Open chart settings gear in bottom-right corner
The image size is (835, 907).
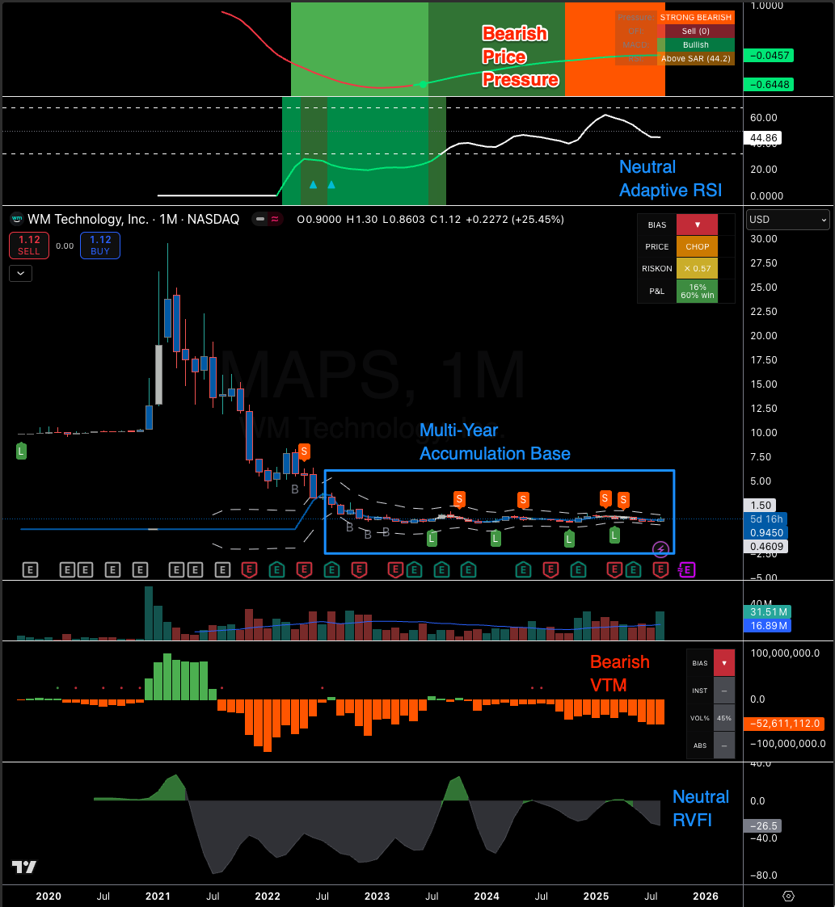[x=788, y=897]
